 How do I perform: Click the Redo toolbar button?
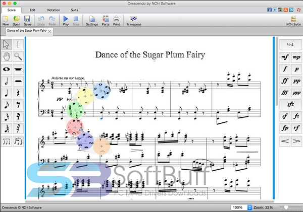tap(52, 21)
